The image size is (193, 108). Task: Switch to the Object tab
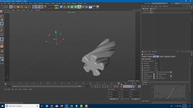coord(156,57)
